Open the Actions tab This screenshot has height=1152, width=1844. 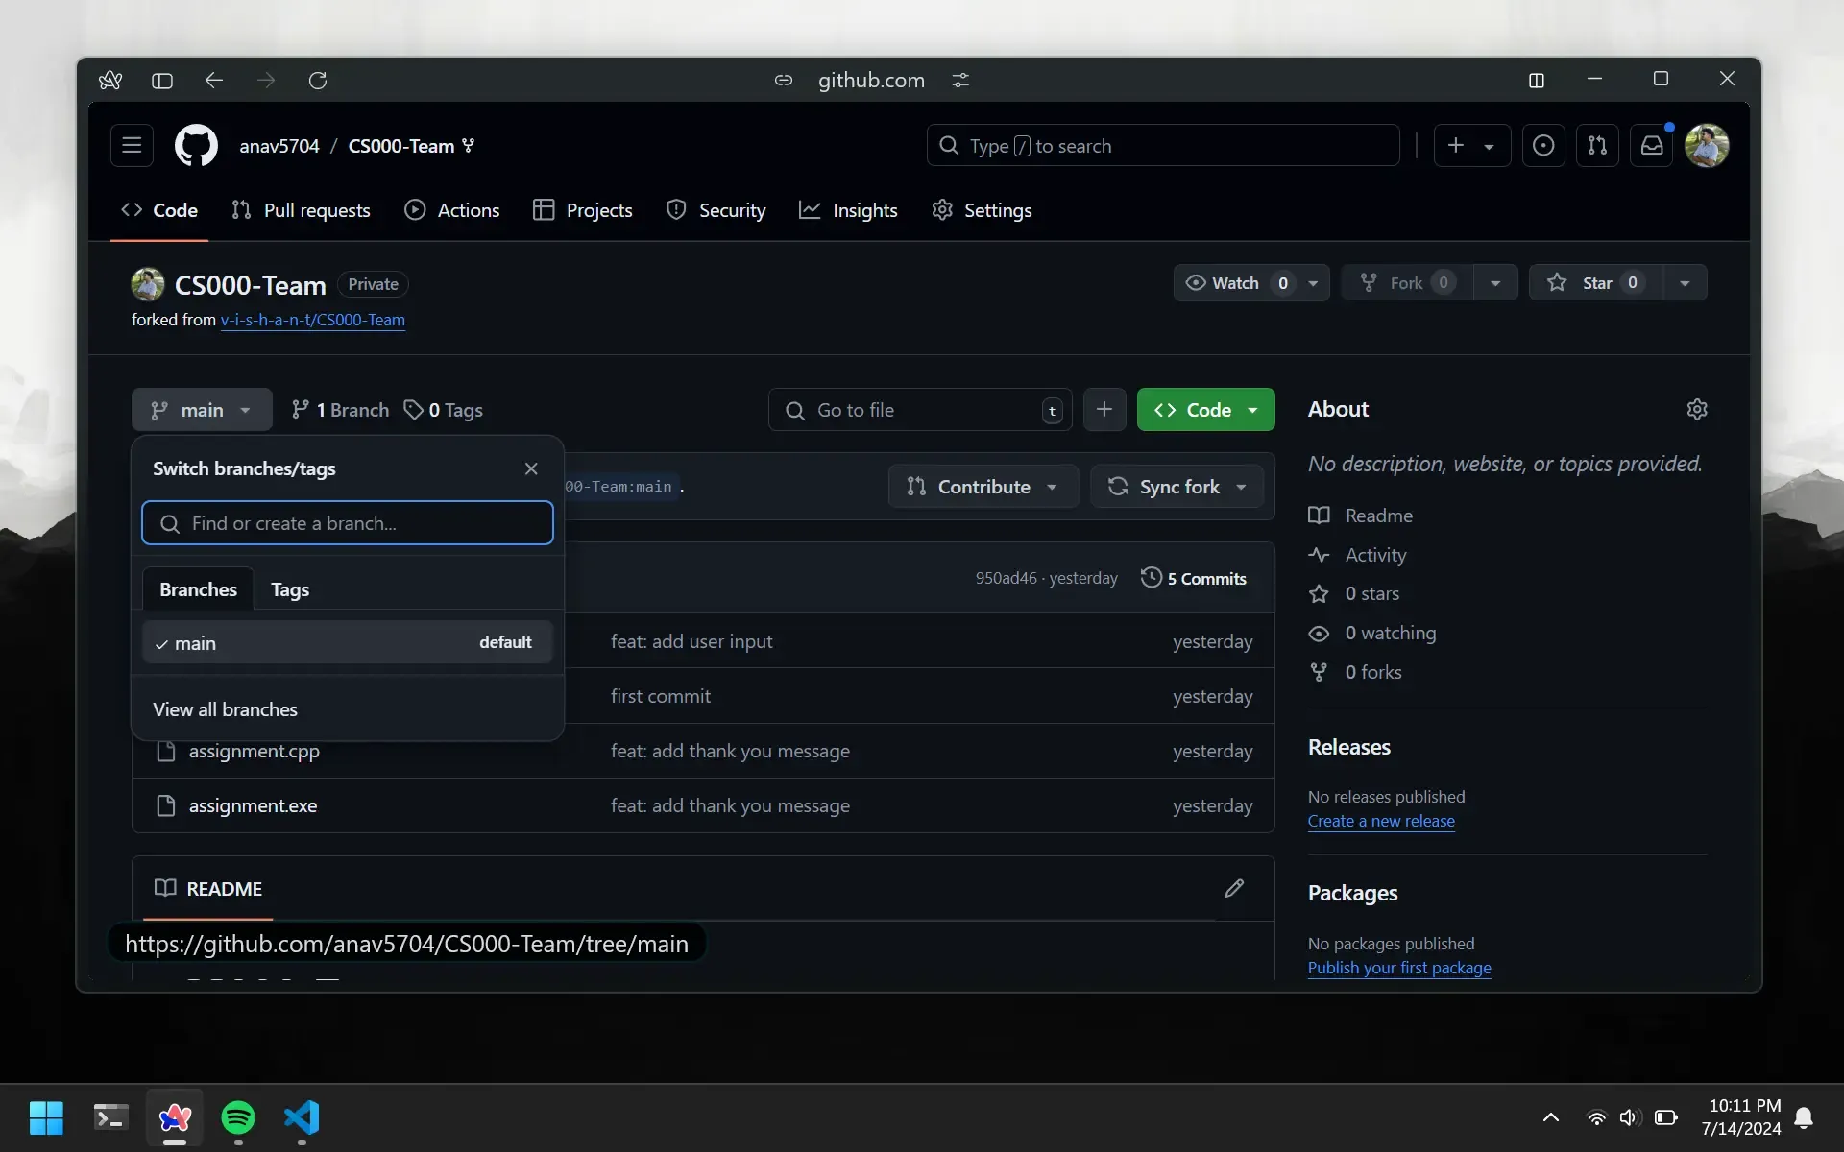pos(452,210)
